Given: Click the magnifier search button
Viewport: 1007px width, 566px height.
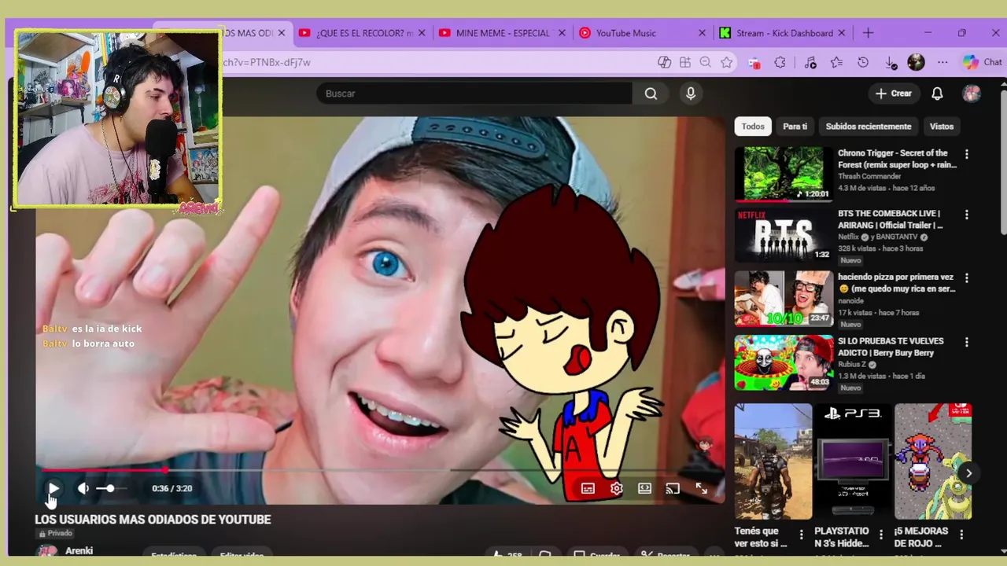Looking at the screenshot, I should (651, 94).
